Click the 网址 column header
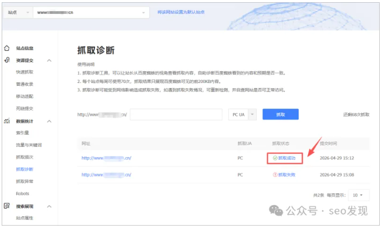Screen dimensions: 382x229 (x=86, y=144)
